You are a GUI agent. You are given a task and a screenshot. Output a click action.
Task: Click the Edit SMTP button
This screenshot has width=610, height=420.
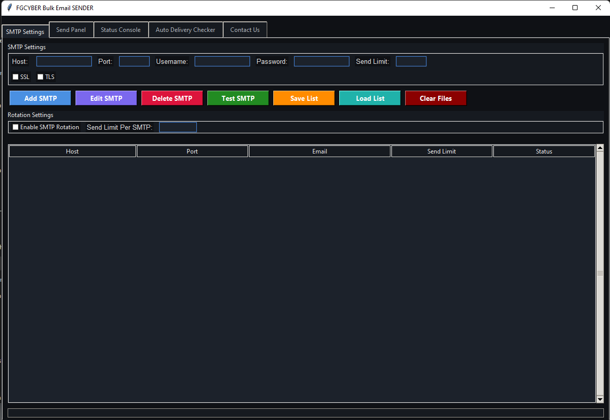click(x=106, y=98)
